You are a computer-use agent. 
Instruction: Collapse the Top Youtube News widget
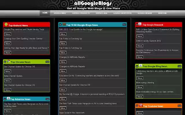(137, 106)
